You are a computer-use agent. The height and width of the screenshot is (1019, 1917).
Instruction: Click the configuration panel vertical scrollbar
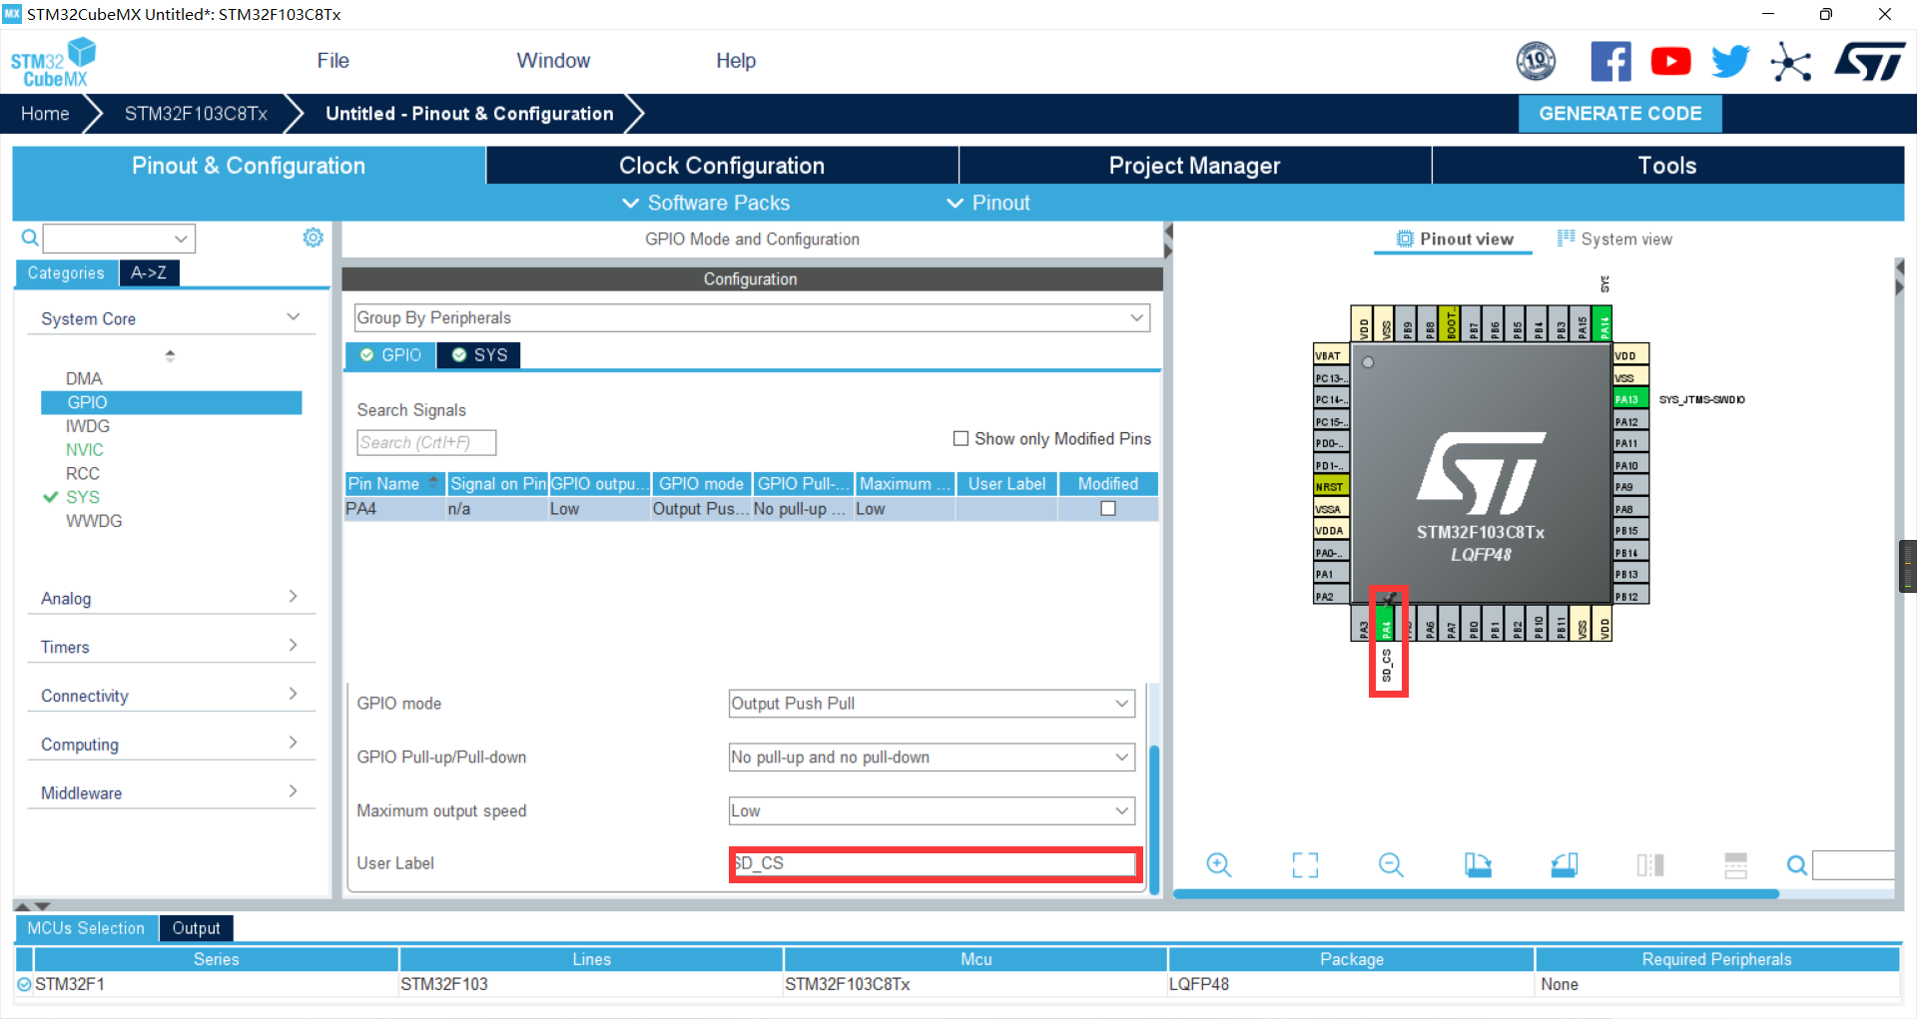point(1154,818)
